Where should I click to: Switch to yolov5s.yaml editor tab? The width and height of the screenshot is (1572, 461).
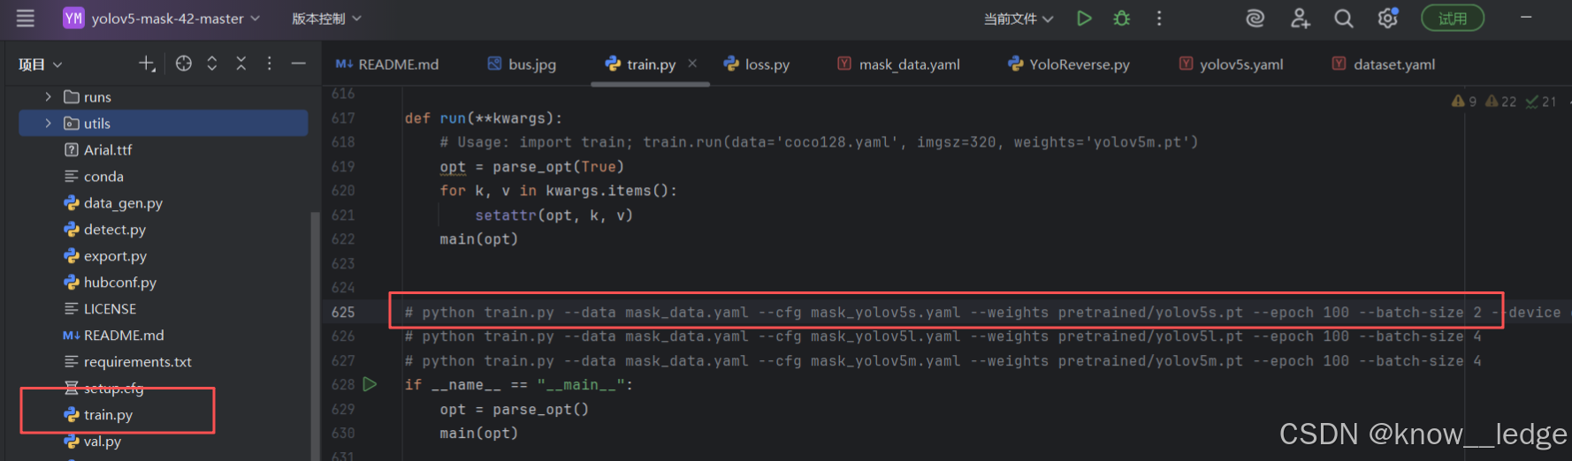pos(1232,64)
